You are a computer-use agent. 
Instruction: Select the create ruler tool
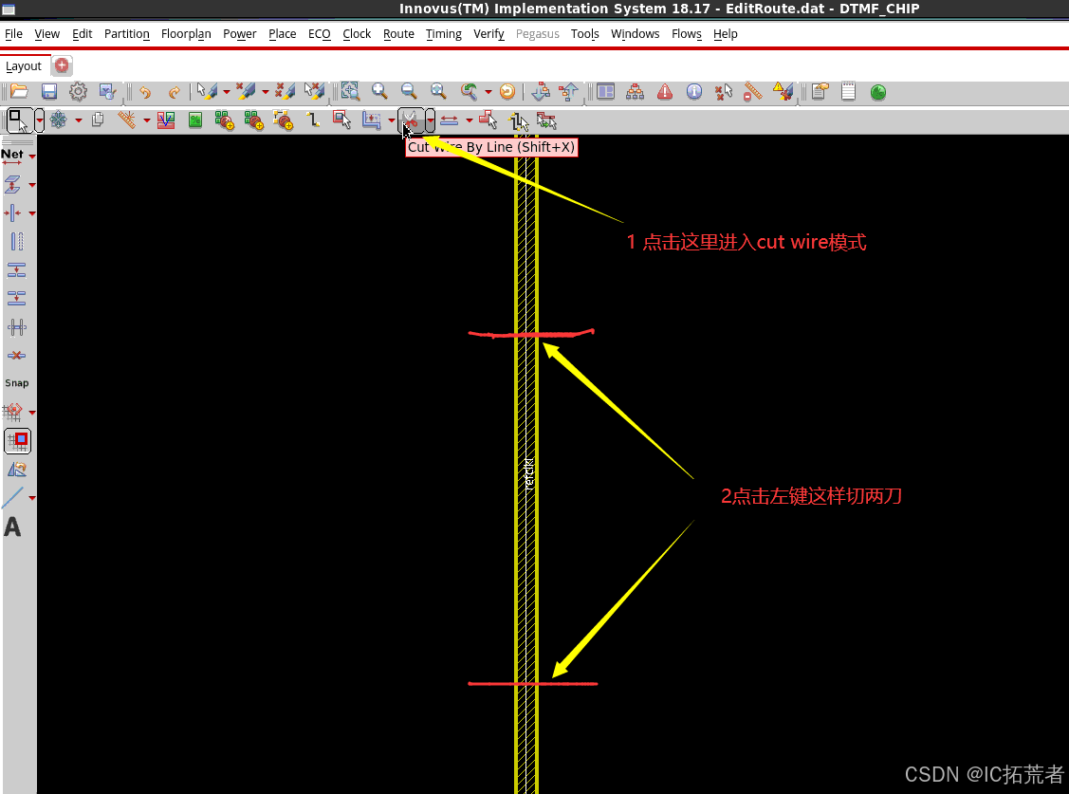(127, 120)
